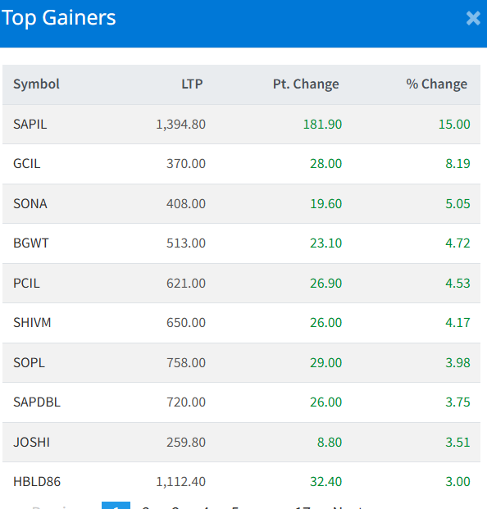Select the JOSHI stock symbol

(x=31, y=443)
